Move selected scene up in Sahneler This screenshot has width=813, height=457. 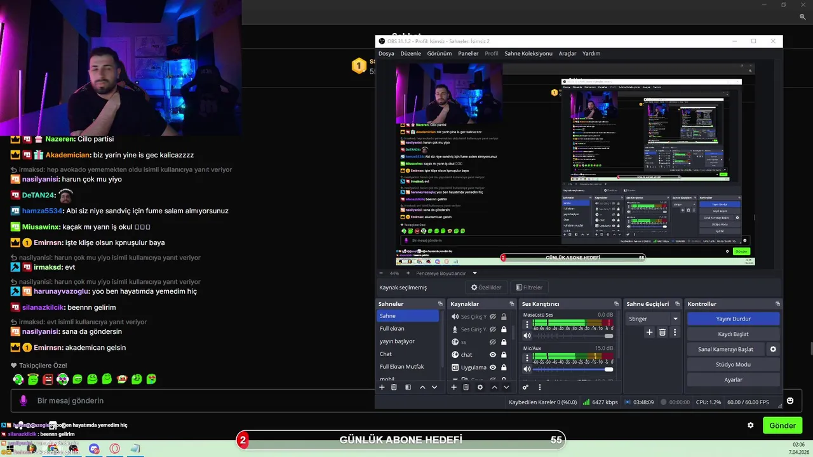coord(422,387)
